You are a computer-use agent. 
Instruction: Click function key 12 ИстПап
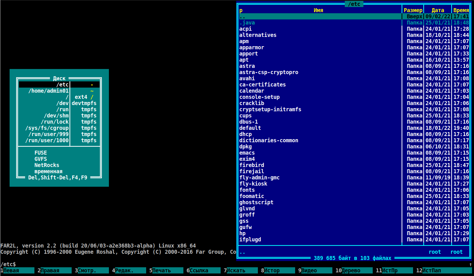point(444,270)
